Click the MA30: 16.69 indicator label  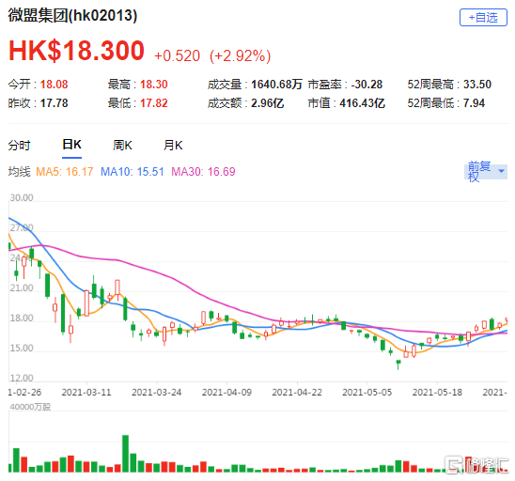pyautogui.click(x=203, y=171)
